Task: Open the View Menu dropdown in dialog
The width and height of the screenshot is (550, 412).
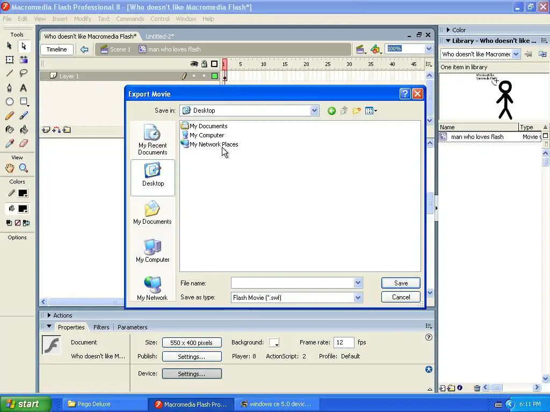Action: coord(371,111)
